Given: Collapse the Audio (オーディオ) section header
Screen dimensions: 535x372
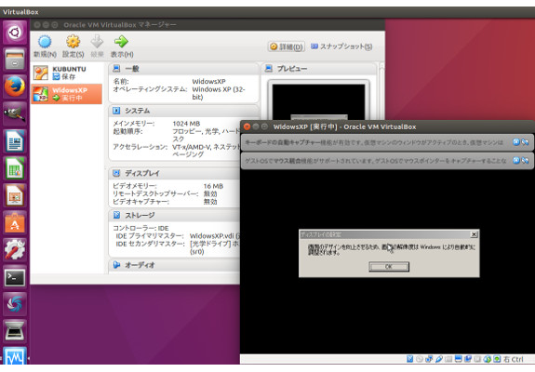Looking at the screenshot, I should coord(175,265).
